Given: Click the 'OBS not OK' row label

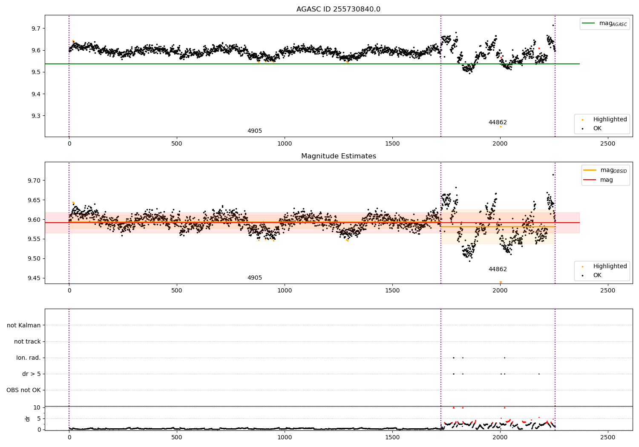Looking at the screenshot, I should pyautogui.click(x=23, y=390).
